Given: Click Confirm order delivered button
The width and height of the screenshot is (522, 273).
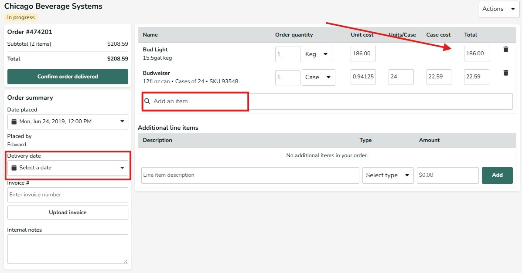Looking at the screenshot, I should [x=68, y=77].
